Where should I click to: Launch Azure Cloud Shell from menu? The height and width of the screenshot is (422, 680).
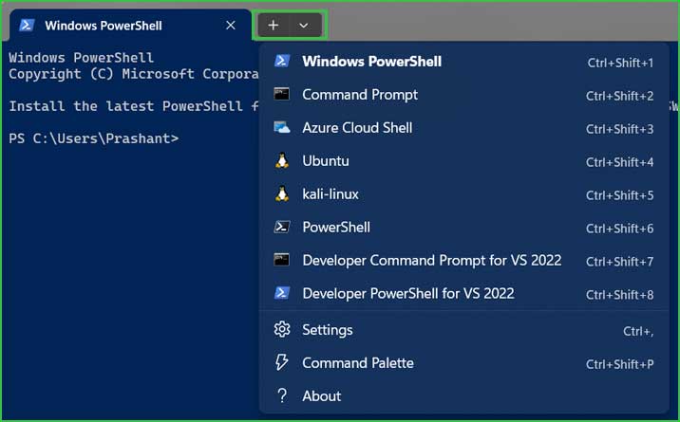[464, 128]
